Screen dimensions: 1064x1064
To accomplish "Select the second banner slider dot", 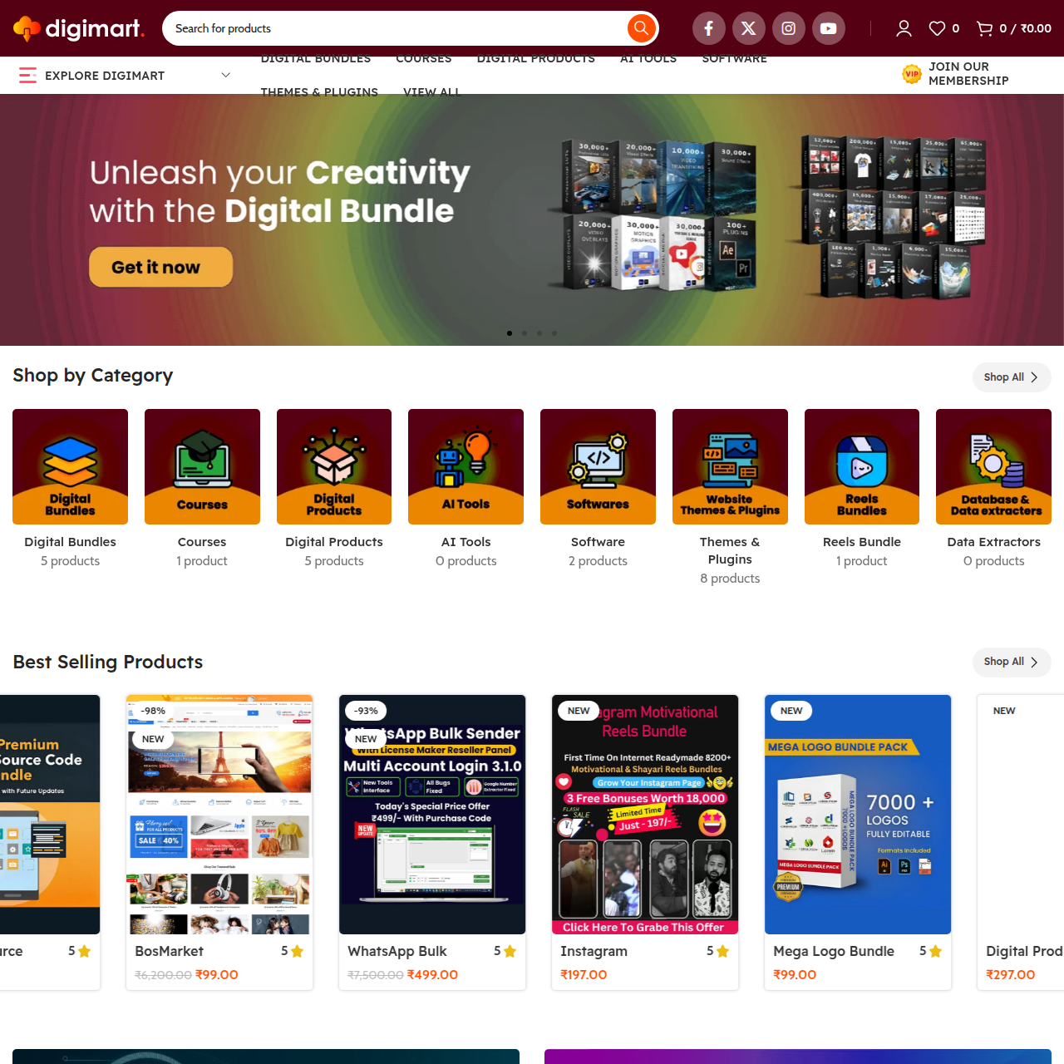I will [x=525, y=333].
